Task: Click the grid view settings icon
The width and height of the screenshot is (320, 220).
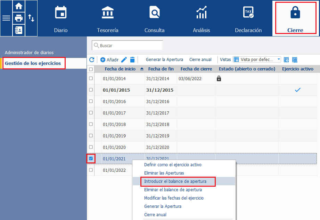Action: [286, 60]
